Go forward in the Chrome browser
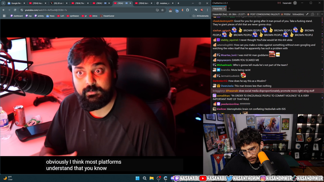 (x=9, y=10)
